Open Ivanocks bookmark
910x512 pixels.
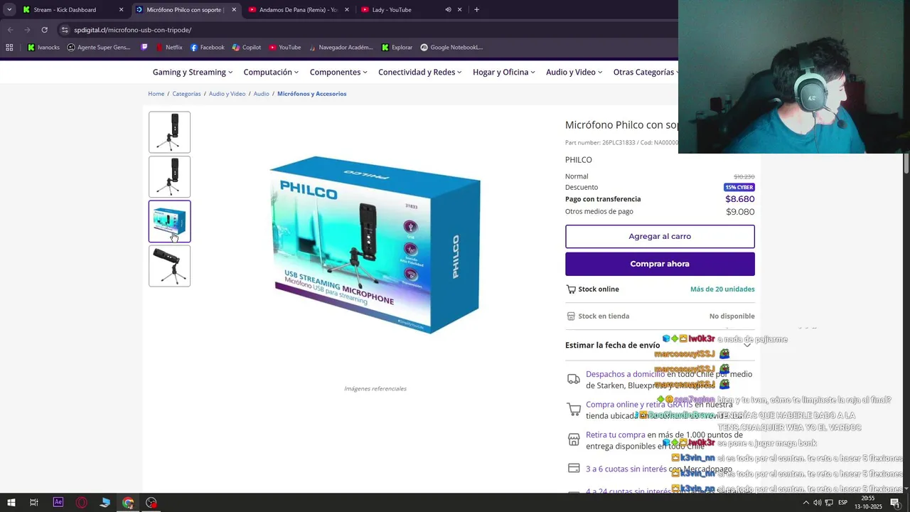(x=43, y=48)
